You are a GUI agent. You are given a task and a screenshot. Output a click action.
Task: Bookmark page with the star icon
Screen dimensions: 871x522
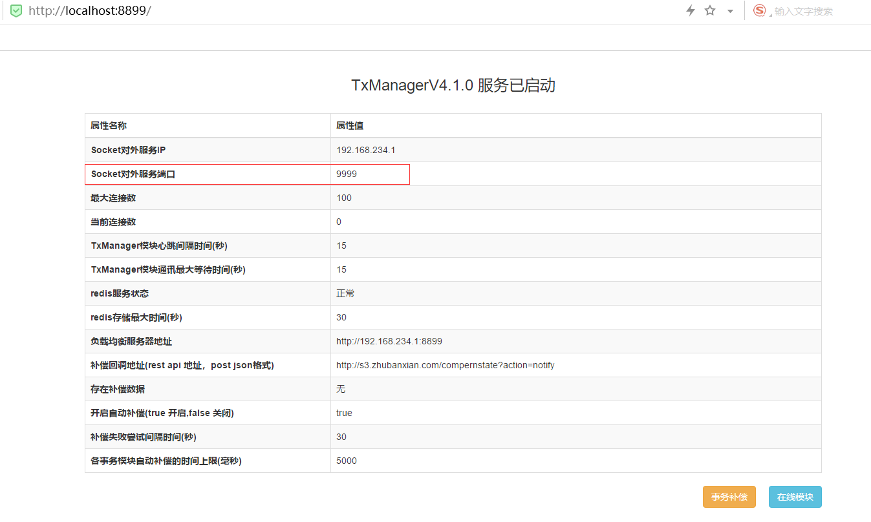click(x=710, y=10)
